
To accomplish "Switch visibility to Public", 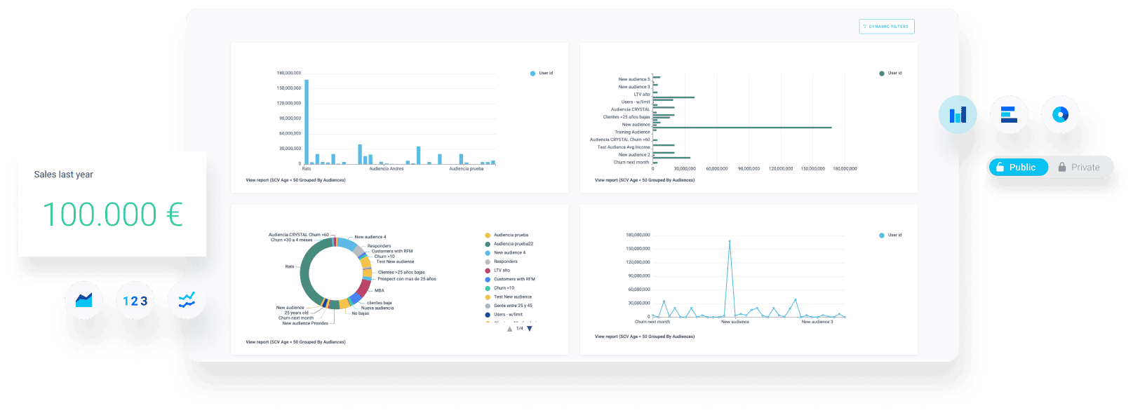I will (1017, 168).
